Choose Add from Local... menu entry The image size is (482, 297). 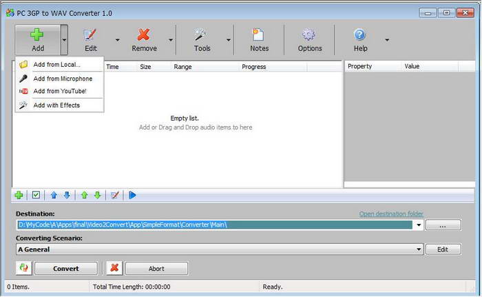(x=60, y=65)
